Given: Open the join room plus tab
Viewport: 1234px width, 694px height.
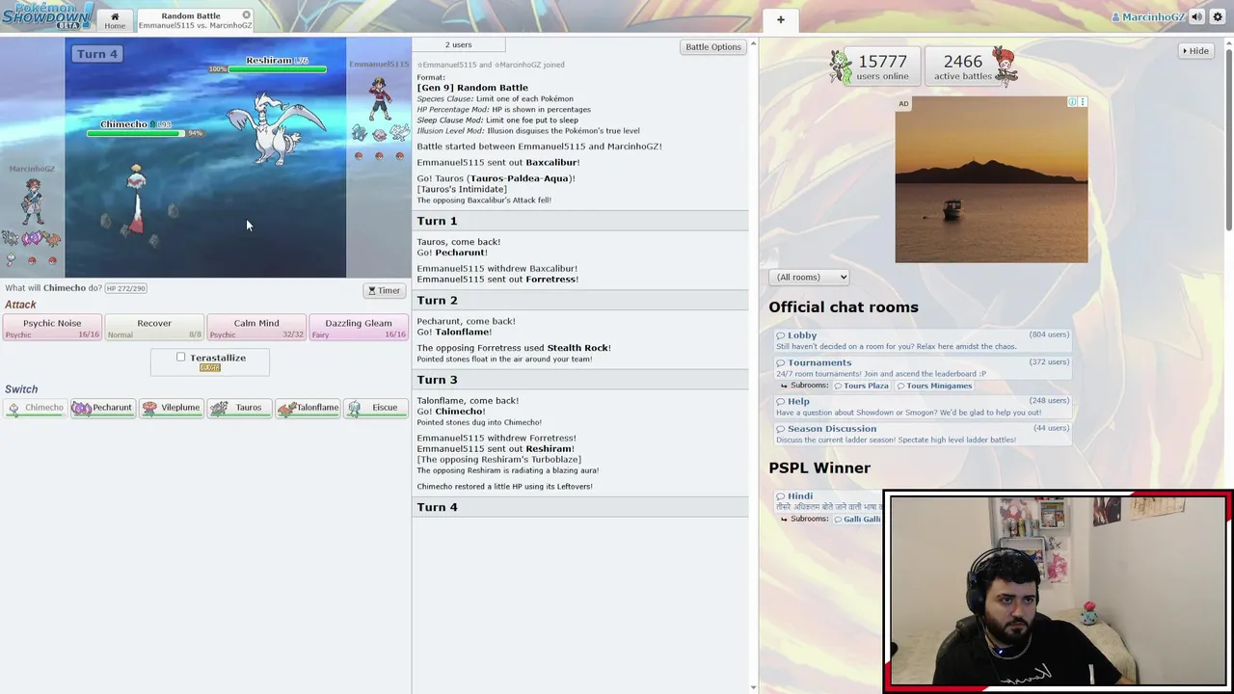Looking at the screenshot, I should pyautogui.click(x=781, y=19).
